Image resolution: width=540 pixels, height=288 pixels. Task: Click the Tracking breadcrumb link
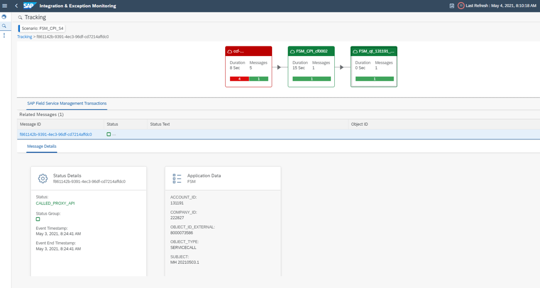click(x=24, y=37)
